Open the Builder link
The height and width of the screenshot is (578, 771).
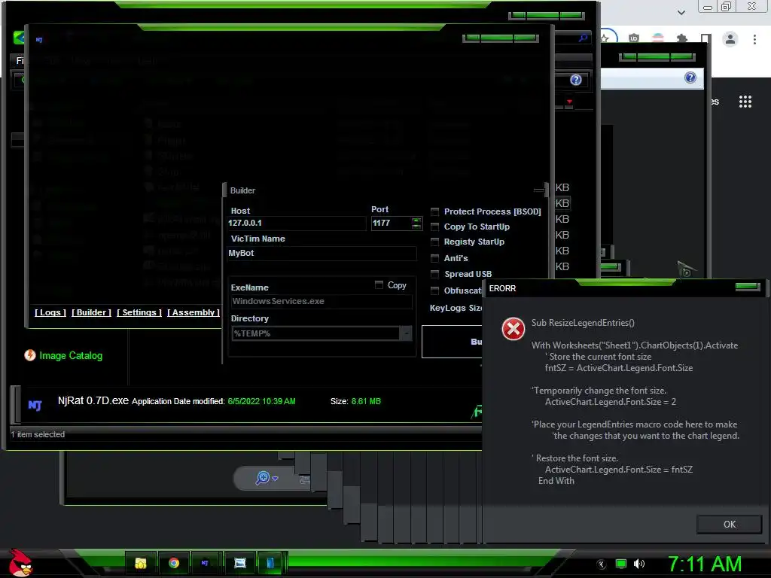click(x=91, y=312)
